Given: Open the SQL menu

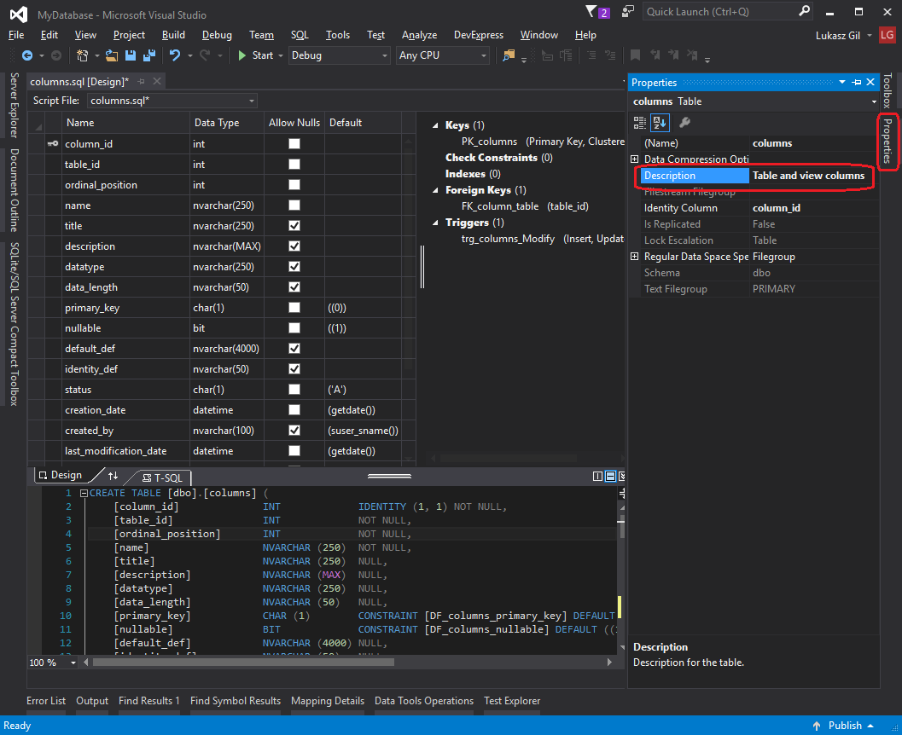Looking at the screenshot, I should click(300, 35).
